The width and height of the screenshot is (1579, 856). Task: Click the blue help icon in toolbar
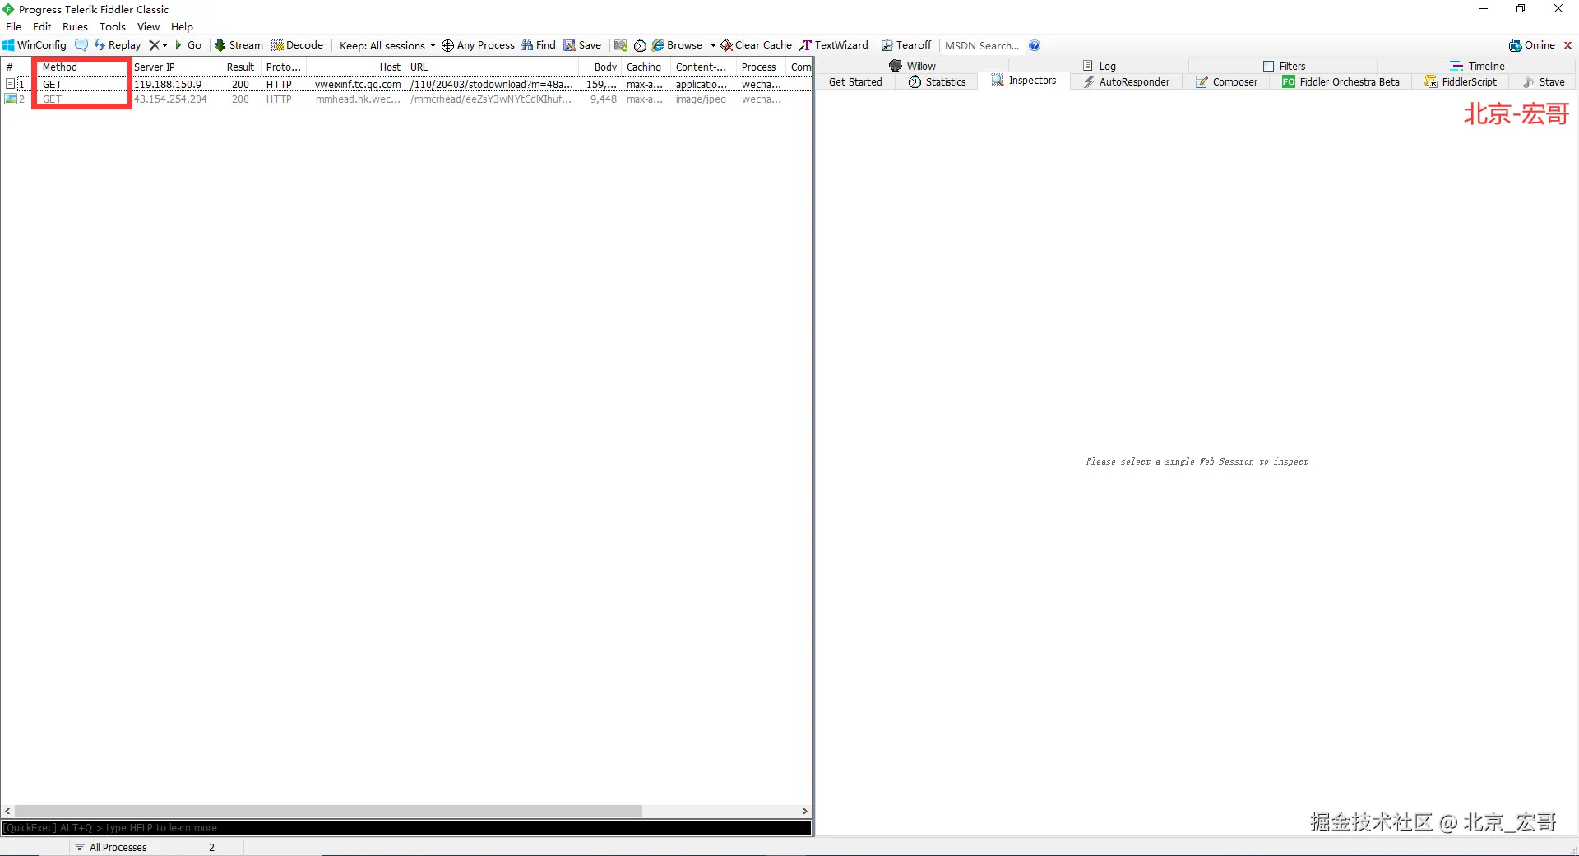[x=1035, y=45]
